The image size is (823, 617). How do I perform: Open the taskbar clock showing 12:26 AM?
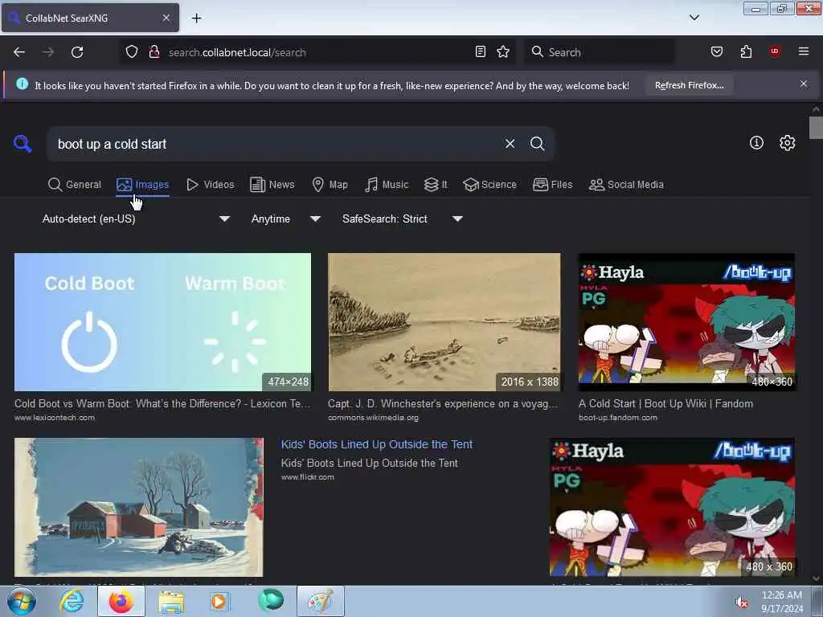tap(782, 602)
